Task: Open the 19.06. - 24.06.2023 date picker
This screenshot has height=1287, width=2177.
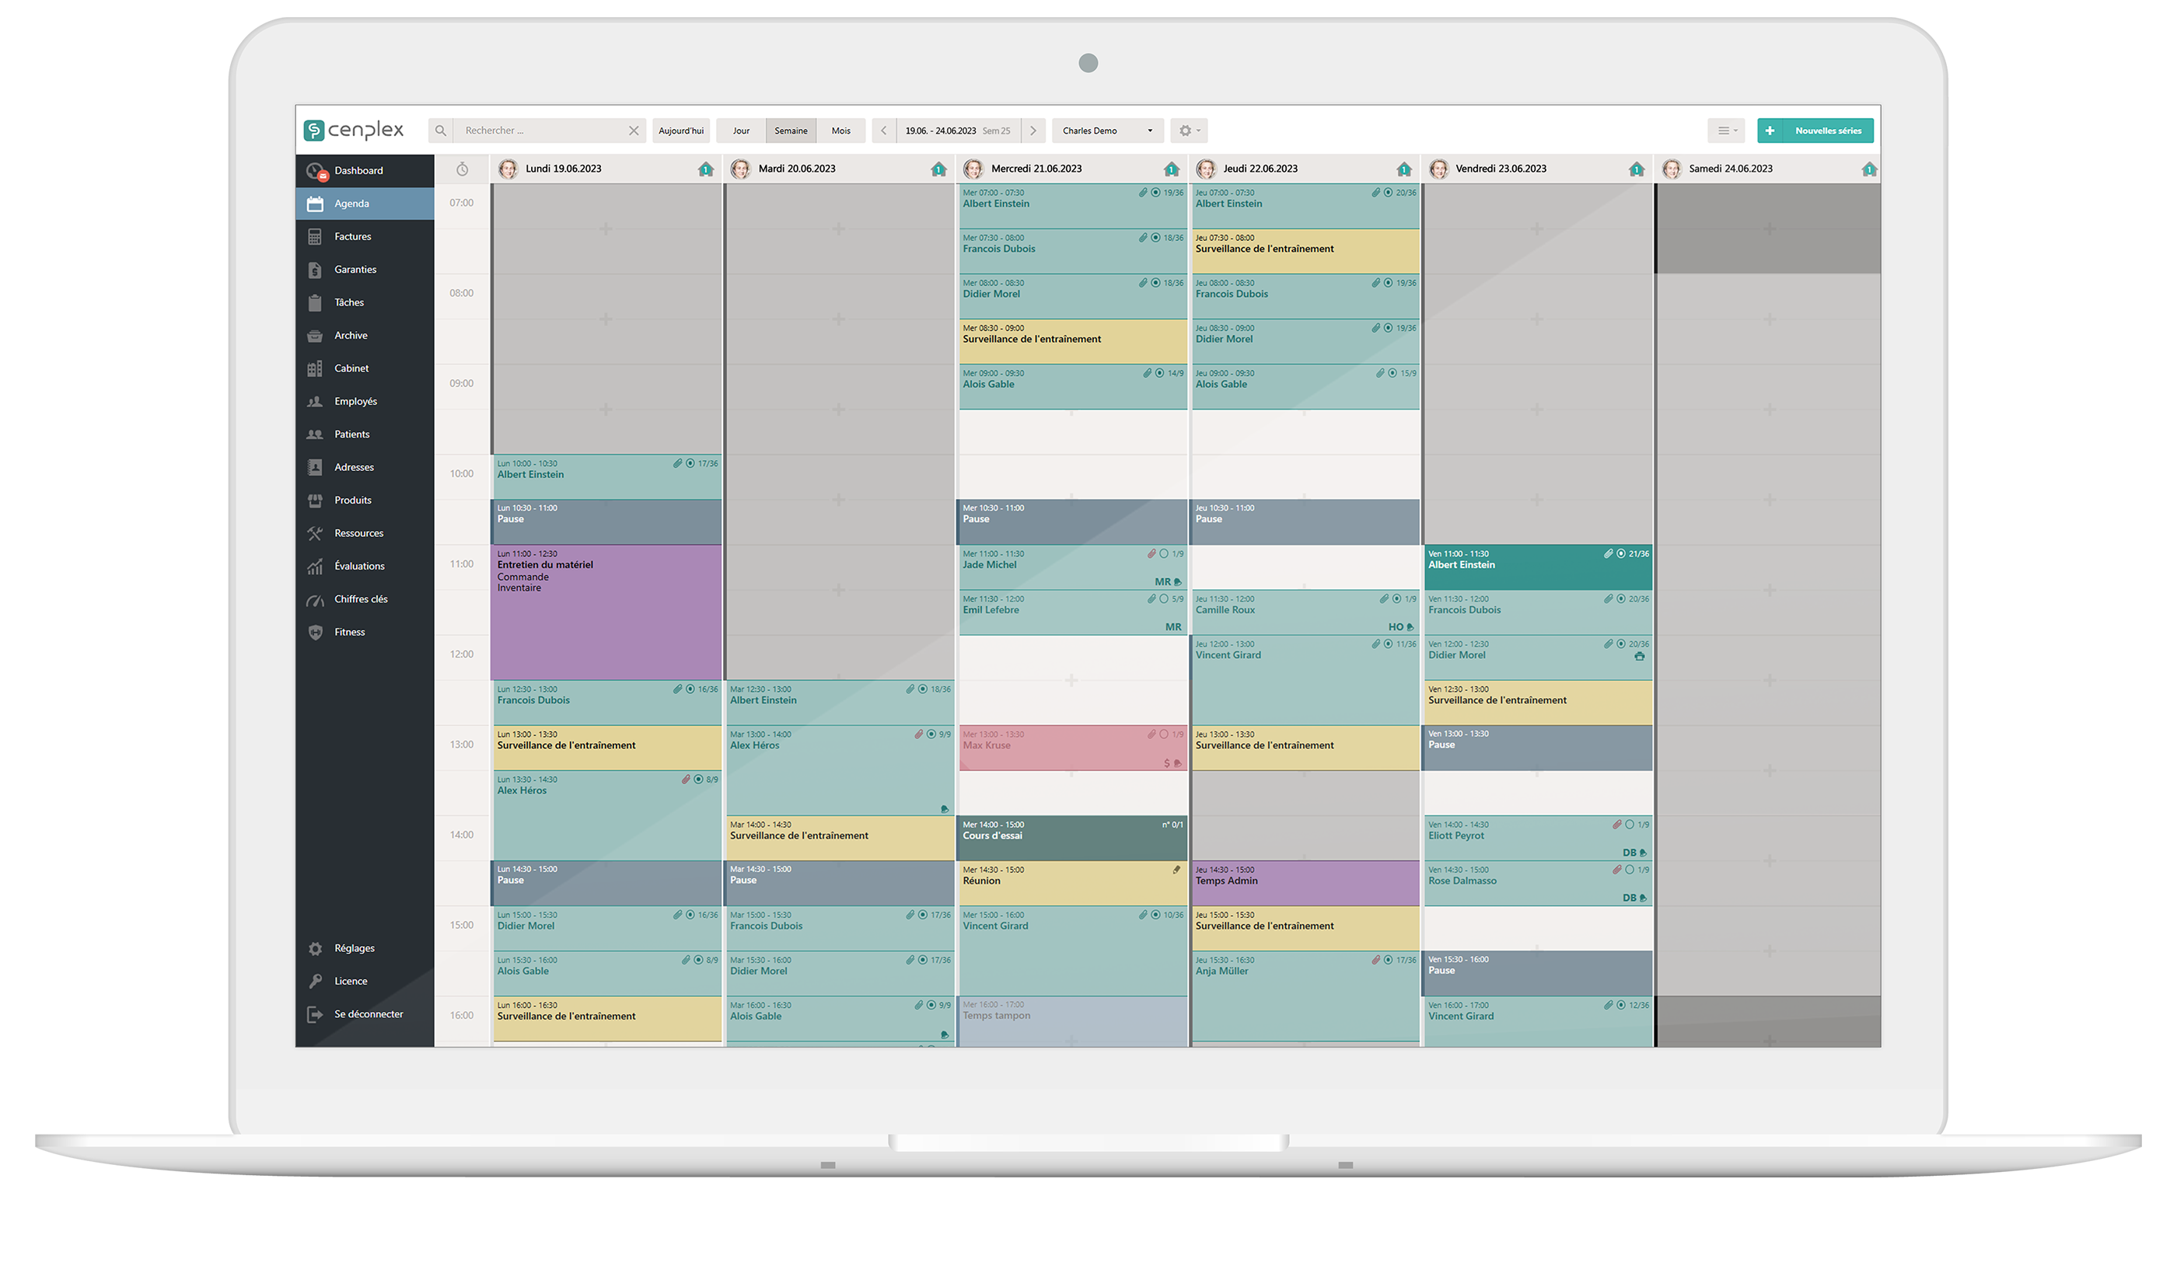Action: pos(959,131)
